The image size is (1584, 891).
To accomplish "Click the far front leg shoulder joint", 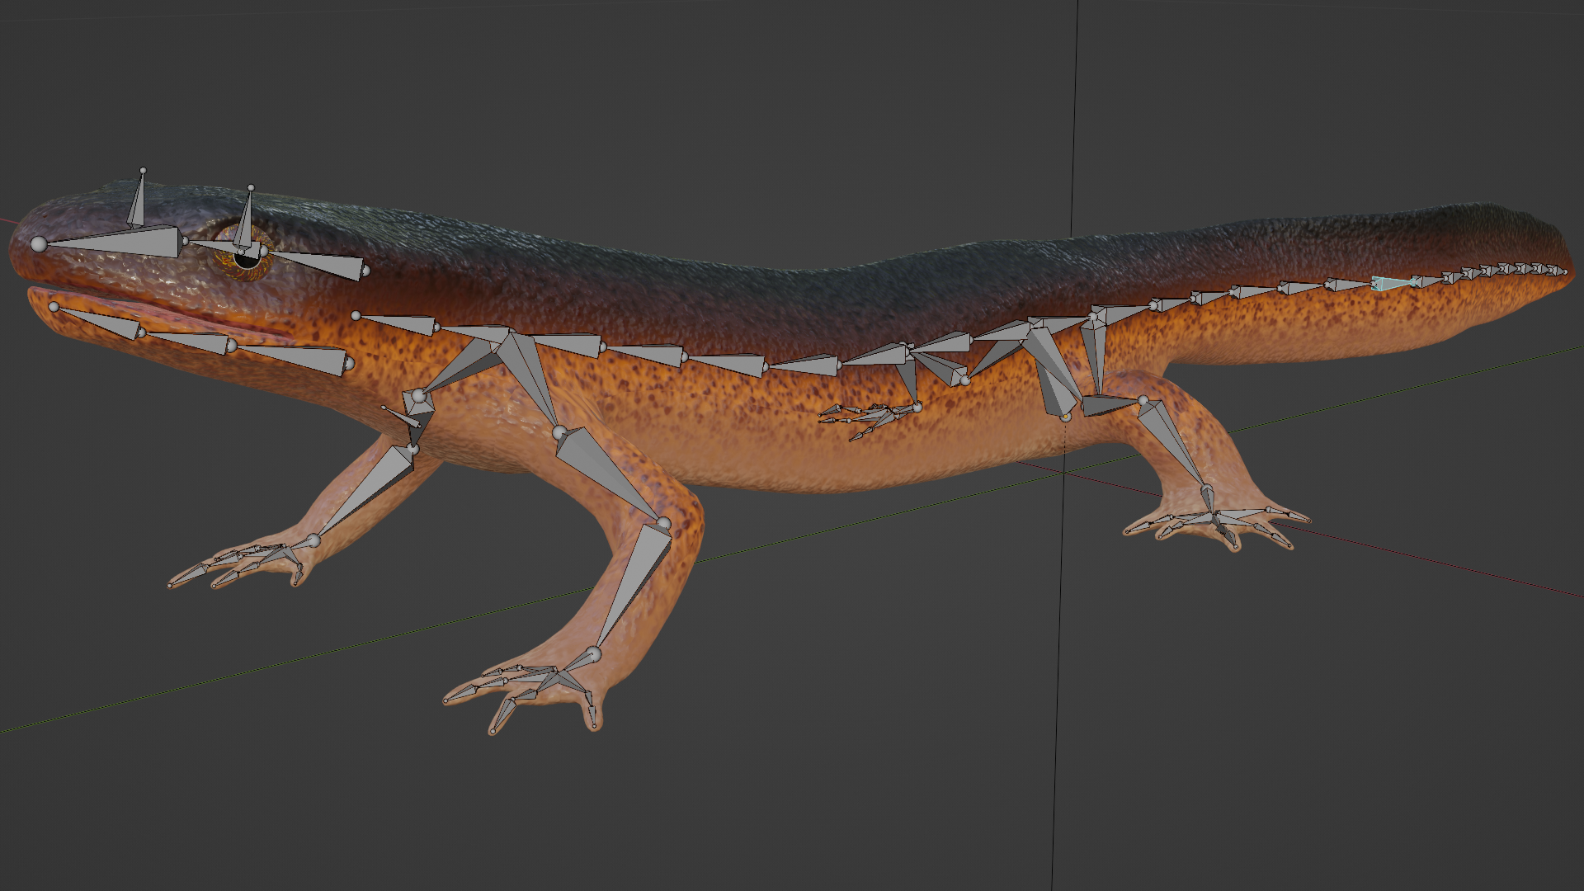I will pyautogui.click(x=418, y=397).
